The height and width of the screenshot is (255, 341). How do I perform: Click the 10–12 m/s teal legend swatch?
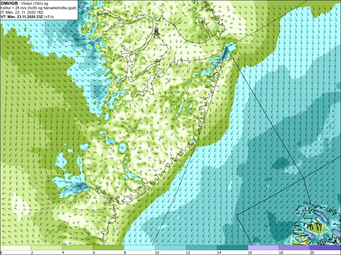pyautogui.click(x=170, y=247)
